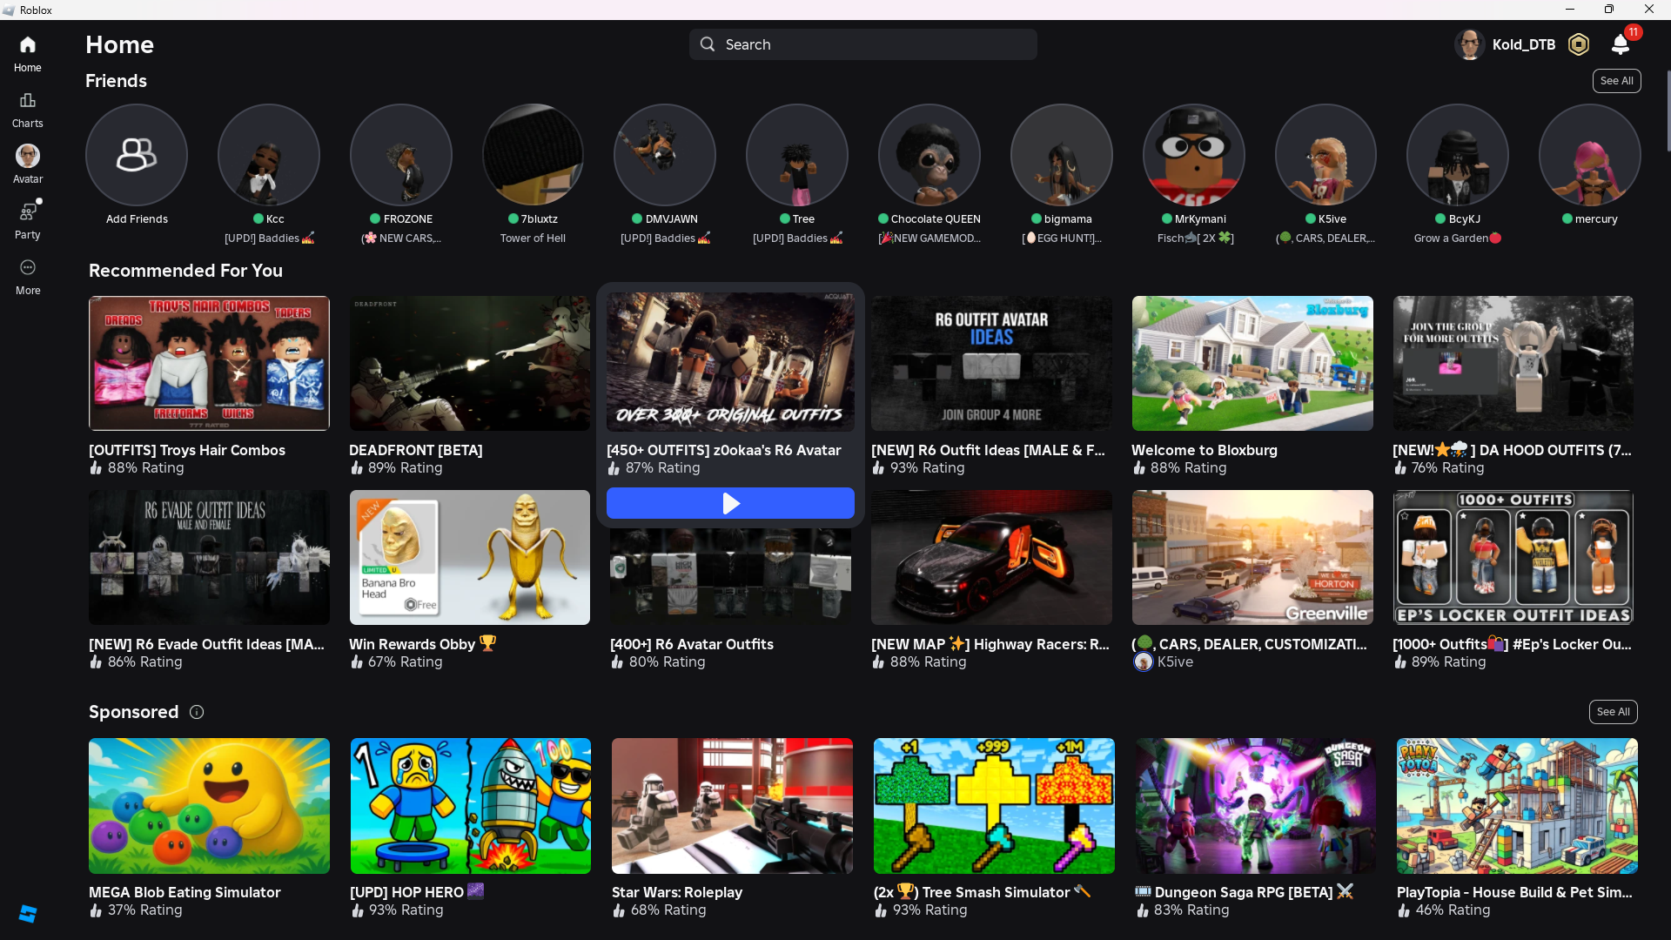The height and width of the screenshot is (940, 1671).
Task: Open friend bigmama's avatar
Action: (1062, 155)
